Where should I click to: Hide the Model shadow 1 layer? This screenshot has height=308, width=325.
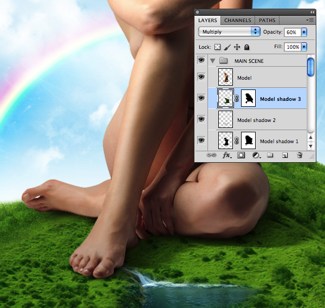(201, 140)
